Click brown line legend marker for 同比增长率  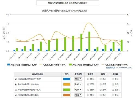pyautogui.click(x=103, y=65)
